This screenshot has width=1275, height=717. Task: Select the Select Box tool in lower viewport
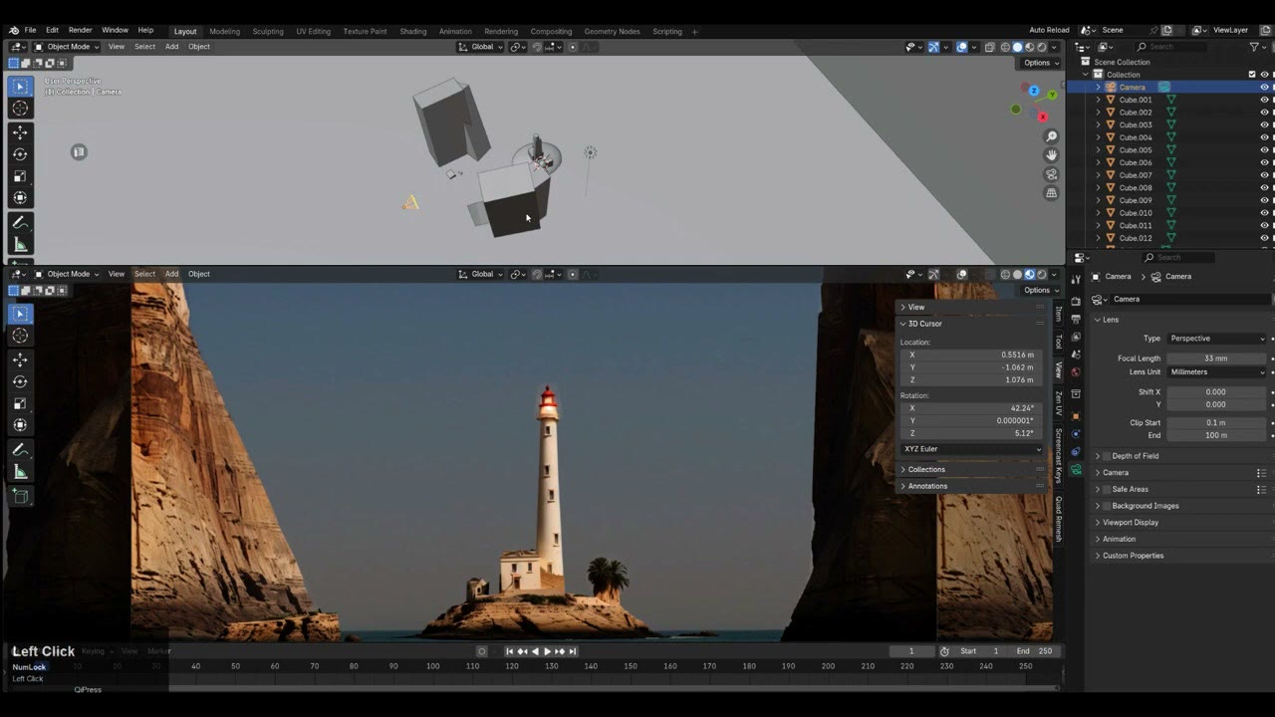click(x=20, y=314)
